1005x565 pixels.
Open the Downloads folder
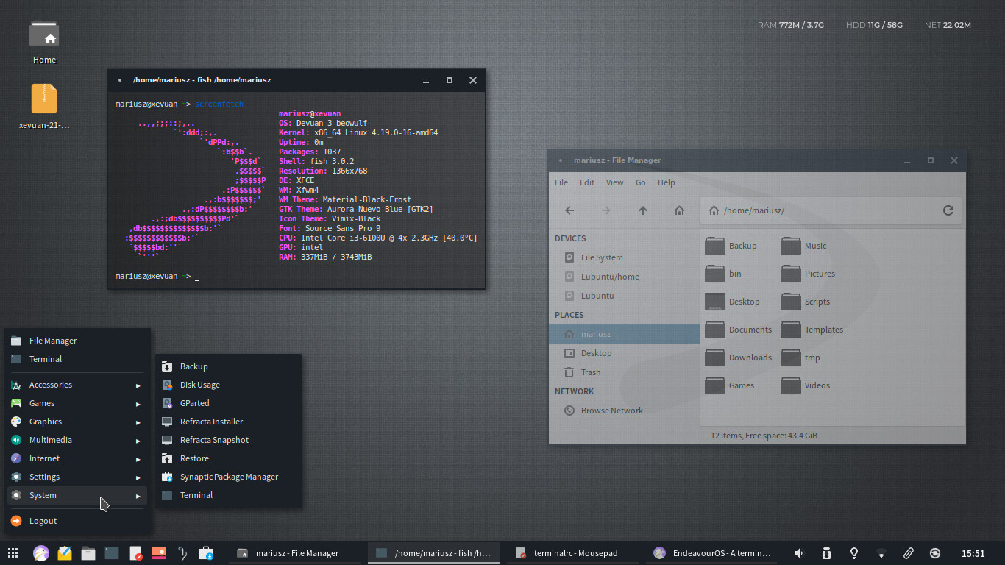(738, 358)
